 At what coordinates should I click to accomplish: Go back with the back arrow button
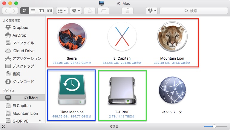6,11
